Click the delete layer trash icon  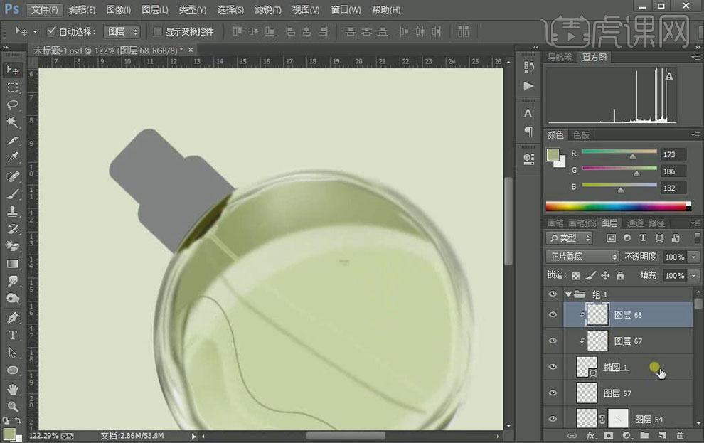coord(680,435)
